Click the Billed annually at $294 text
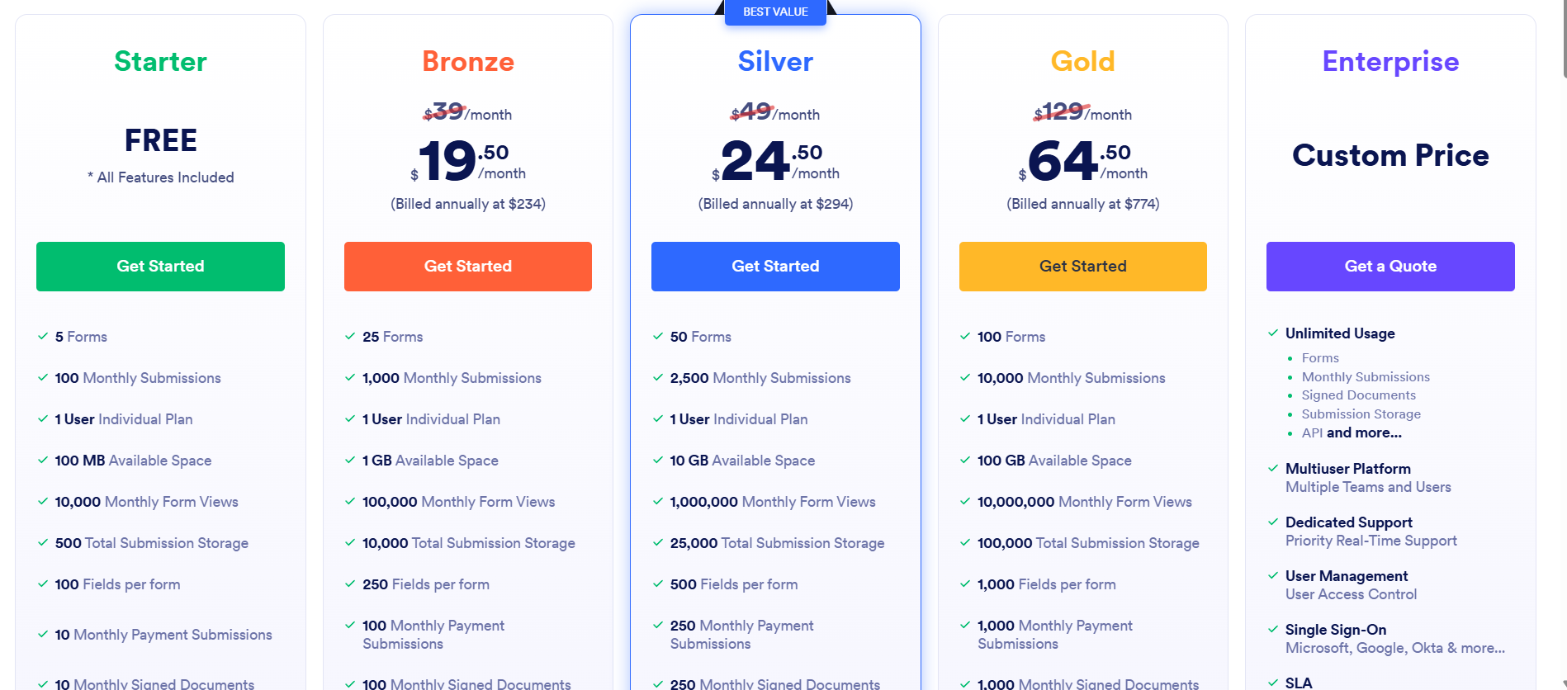1567x690 pixels. click(x=774, y=204)
